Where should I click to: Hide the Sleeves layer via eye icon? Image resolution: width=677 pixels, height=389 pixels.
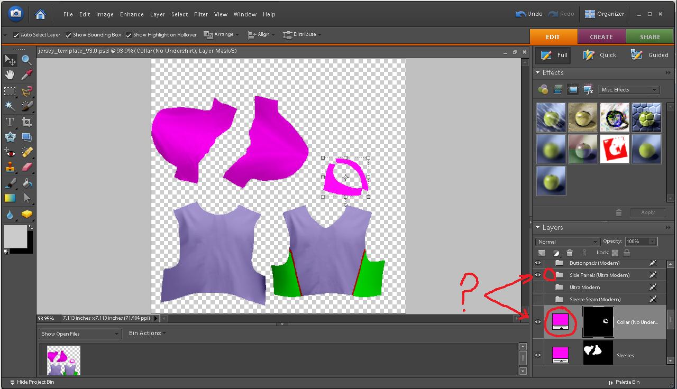point(538,355)
